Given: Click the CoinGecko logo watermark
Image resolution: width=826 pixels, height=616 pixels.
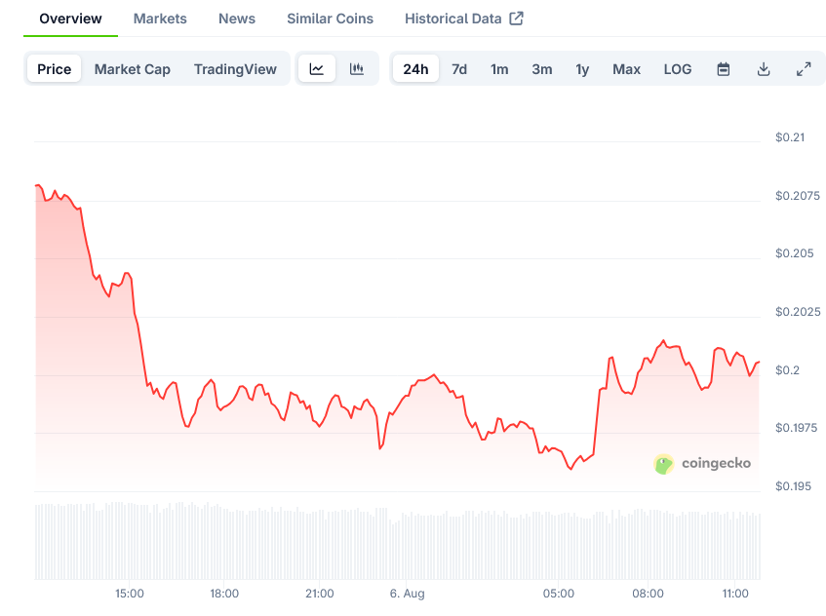Looking at the screenshot, I should pos(703,464).
